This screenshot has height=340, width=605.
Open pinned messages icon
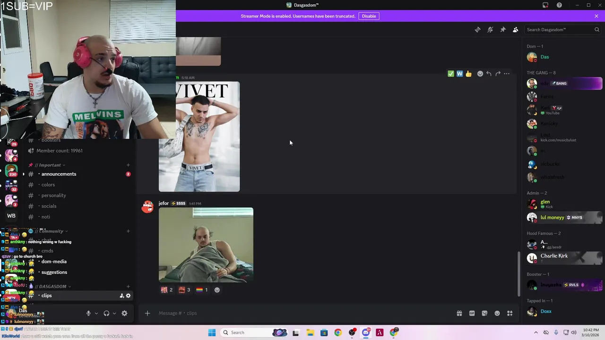(503, 29)
